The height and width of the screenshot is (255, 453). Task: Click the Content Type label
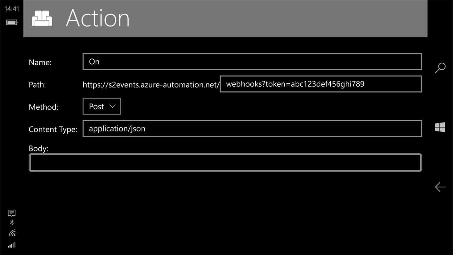pos(53,129)
